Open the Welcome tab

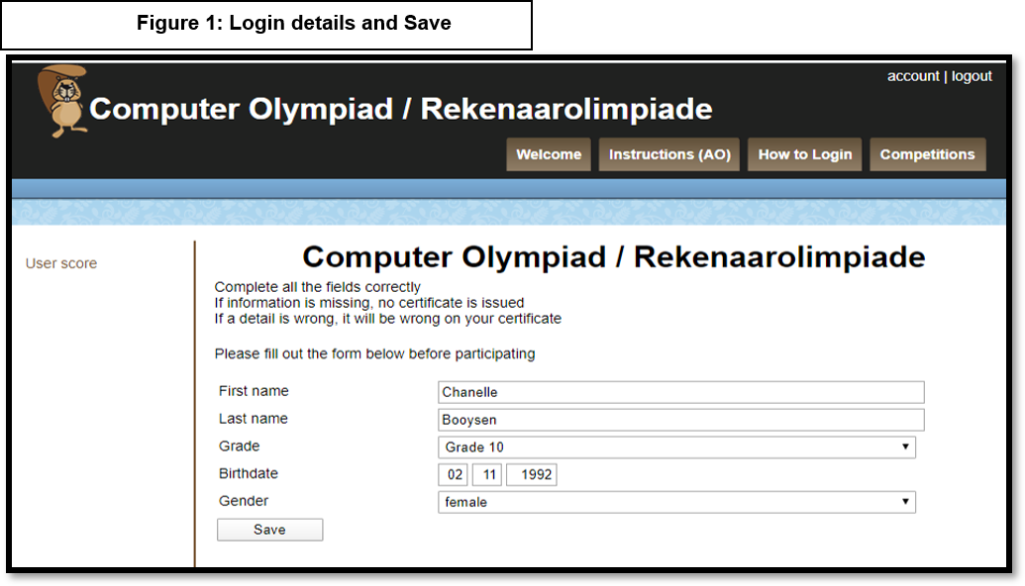[549, 154]
